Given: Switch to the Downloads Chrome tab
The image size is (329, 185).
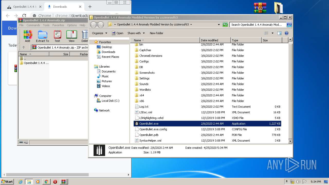Looking at the screenshot, I should point(64,7).
